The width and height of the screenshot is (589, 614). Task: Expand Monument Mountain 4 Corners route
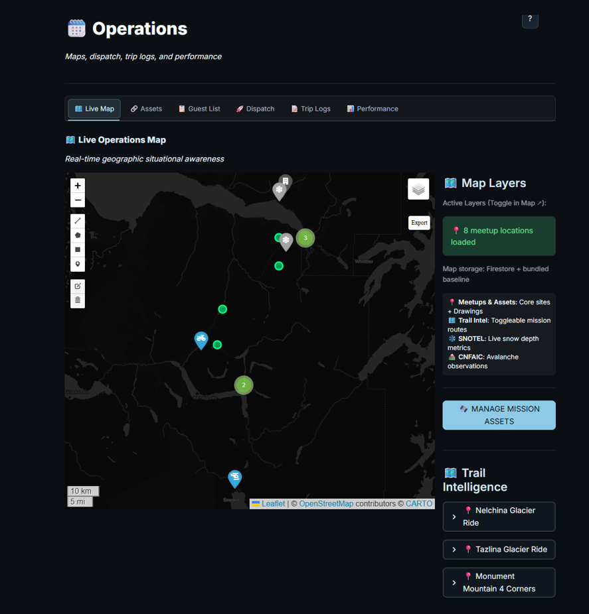click(499, 582)
